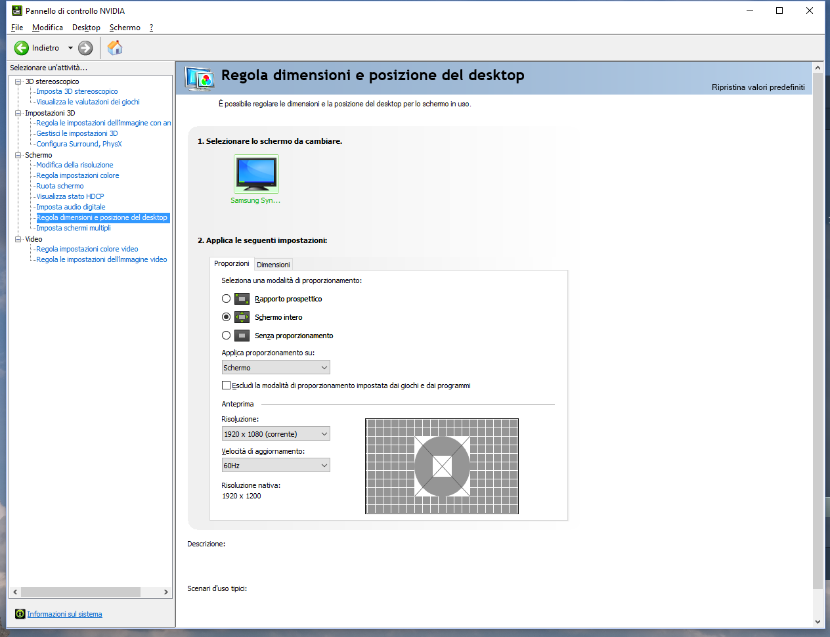
Task: Click the green Indietro back arrow icon
Action: point(22,48)
